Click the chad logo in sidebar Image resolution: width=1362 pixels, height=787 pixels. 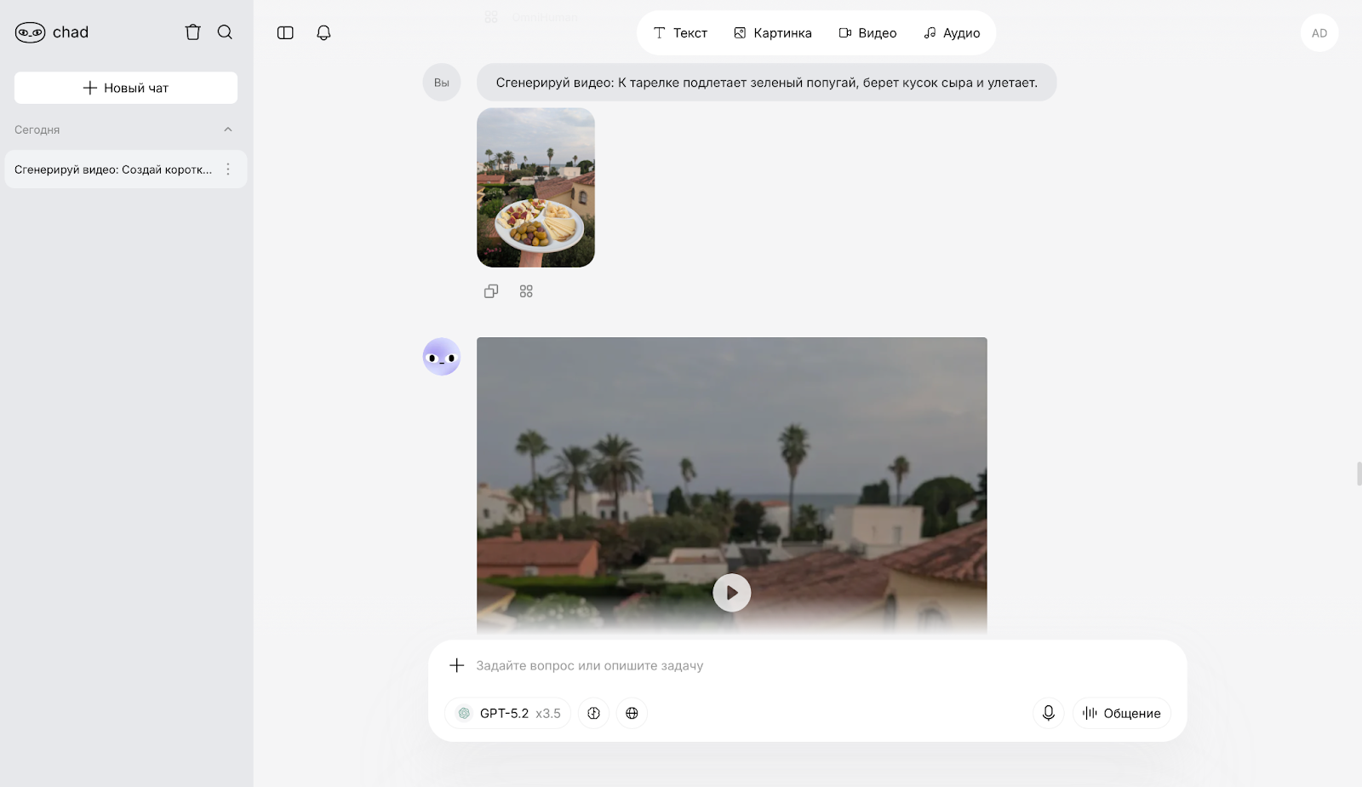click(52, 32)
